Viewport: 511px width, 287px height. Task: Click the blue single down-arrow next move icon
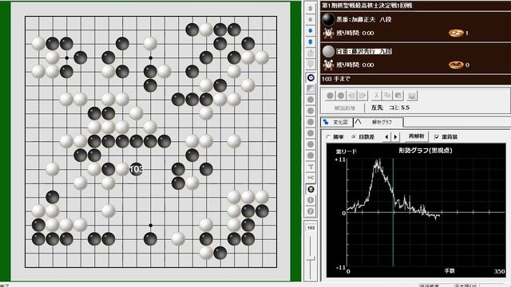tap(311, 30)
